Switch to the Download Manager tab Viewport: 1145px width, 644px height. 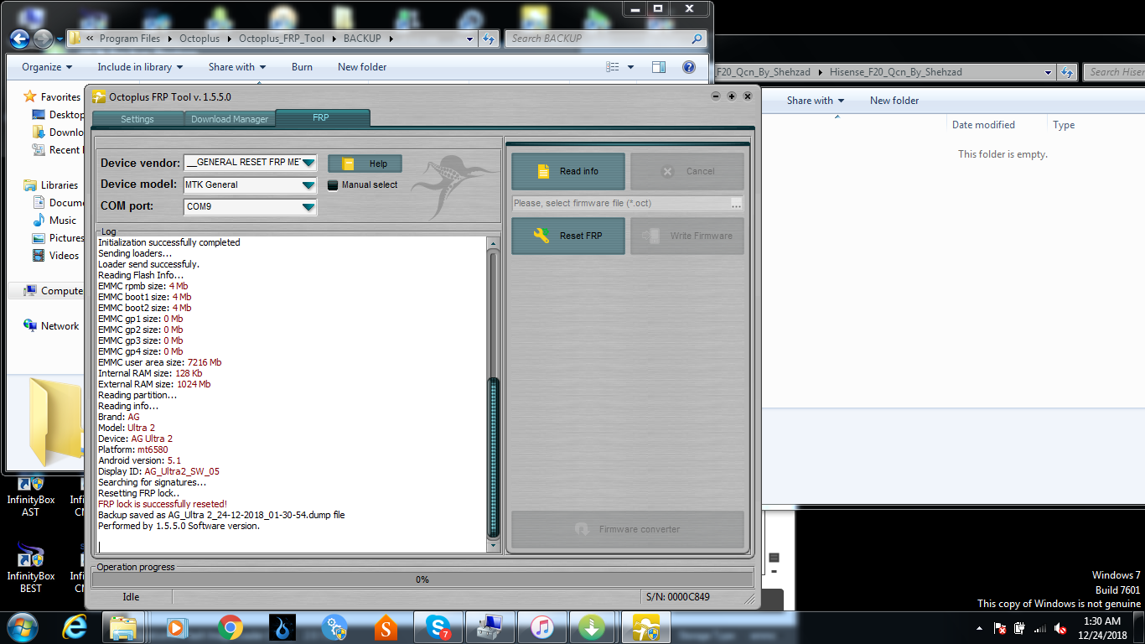pos(230,119)
